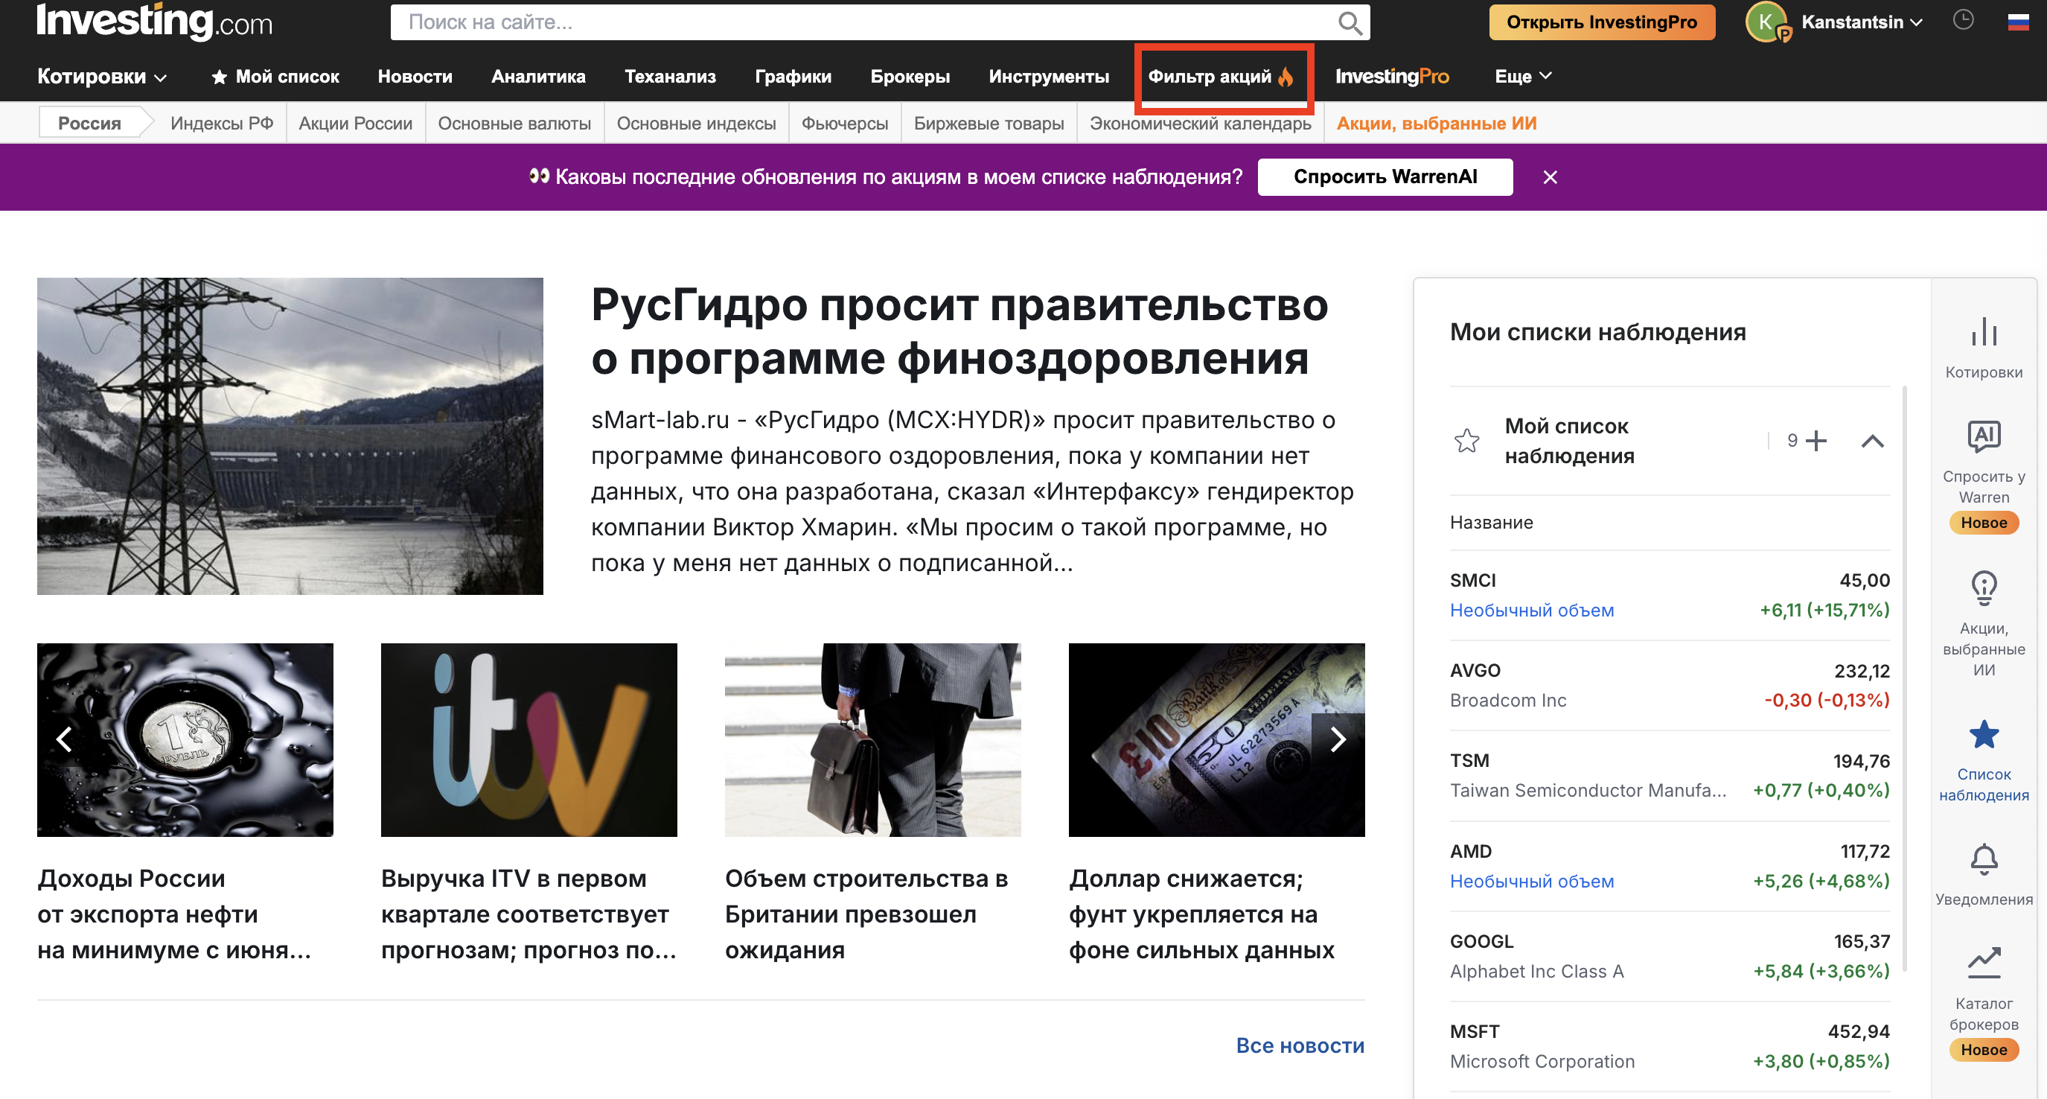
Task: Expand the Котировки dropdown menu
Action: pyautogui.click(x=102, y=76)
